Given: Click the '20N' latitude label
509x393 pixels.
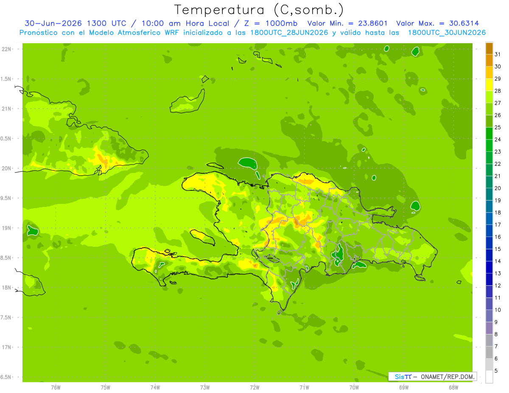Looking at the screenshot, I should (x=6, y=168).
